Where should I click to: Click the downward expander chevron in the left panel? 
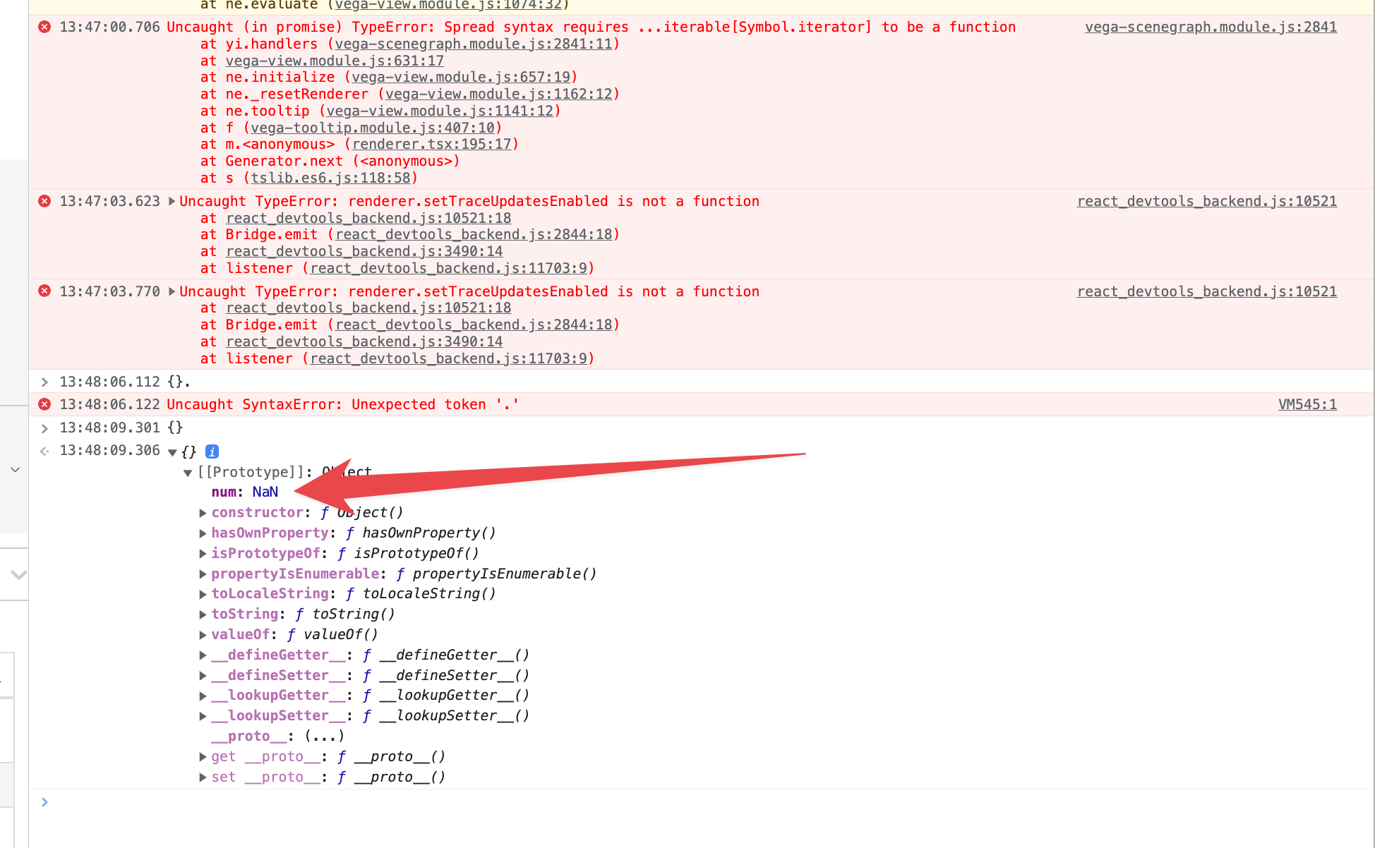pyautogui.click(x=18, y=574)
